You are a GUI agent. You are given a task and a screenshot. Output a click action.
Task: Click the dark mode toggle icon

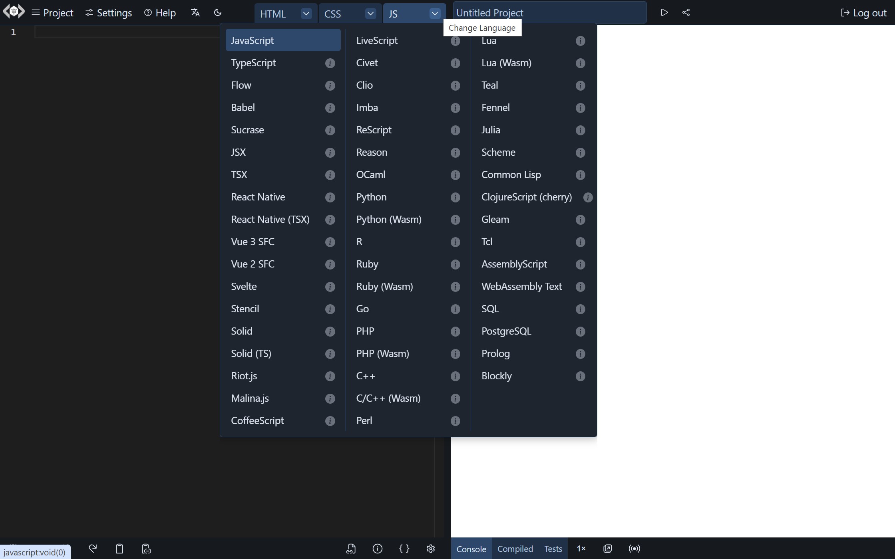pyautogui.click(x=218, y=12)
